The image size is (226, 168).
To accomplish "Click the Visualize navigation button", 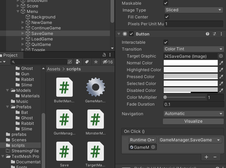I will point(193,121).
